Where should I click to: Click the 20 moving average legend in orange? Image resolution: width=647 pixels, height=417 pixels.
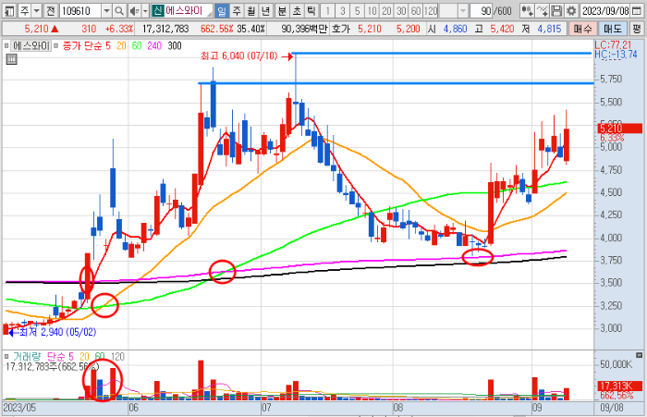[x=121, y=45]
